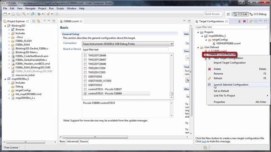Click the Free License status text
The image size is (271, 152).
(x=11, y=147)
